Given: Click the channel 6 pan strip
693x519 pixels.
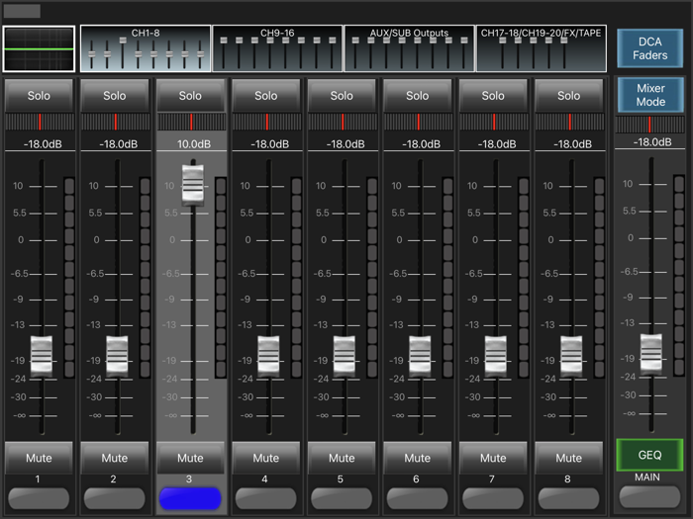Looking at the screenshot, I should point(419,122).
